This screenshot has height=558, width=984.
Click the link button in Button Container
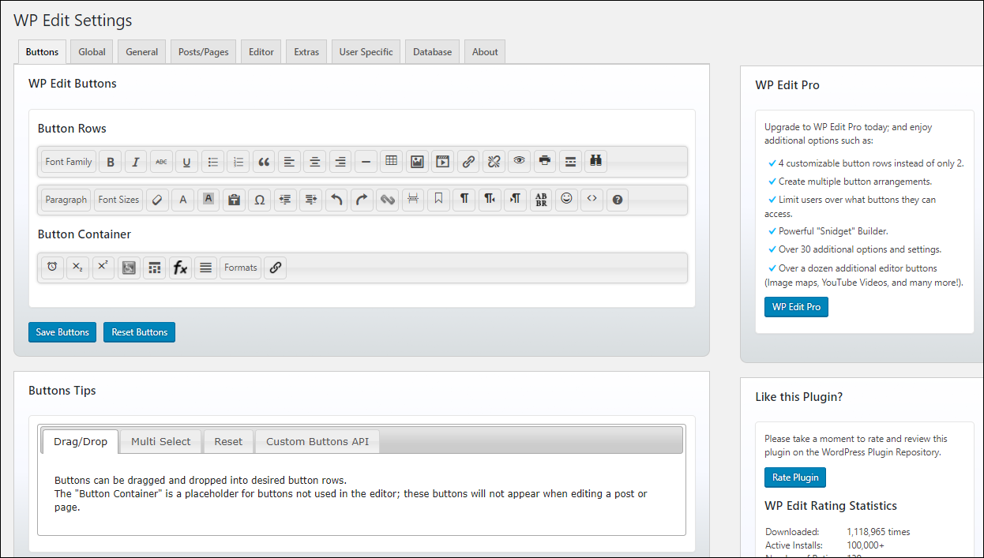click(x=275, y=268)
